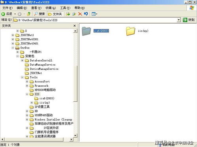Image resolution: width=197 pixels, height=147 pixels.
Task: Go up one folder level icon
Action: [x=29, y=14]
